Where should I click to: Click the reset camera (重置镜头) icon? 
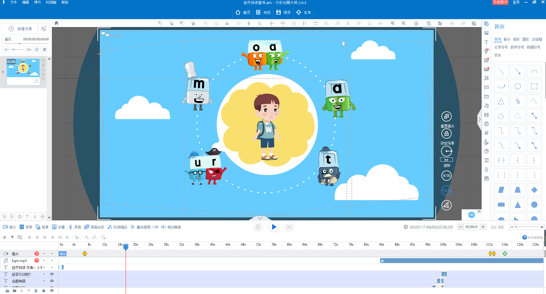446,116
